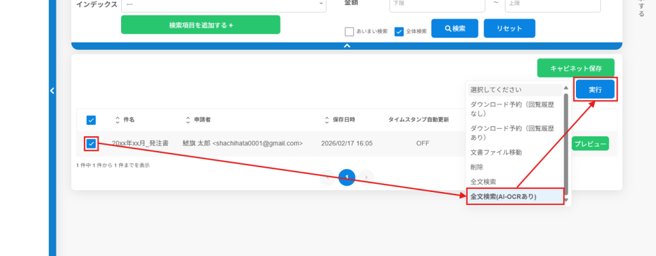
Task: Click the green キャビネット保存 button
Action: pyautogui.click(x=575, y=68)
